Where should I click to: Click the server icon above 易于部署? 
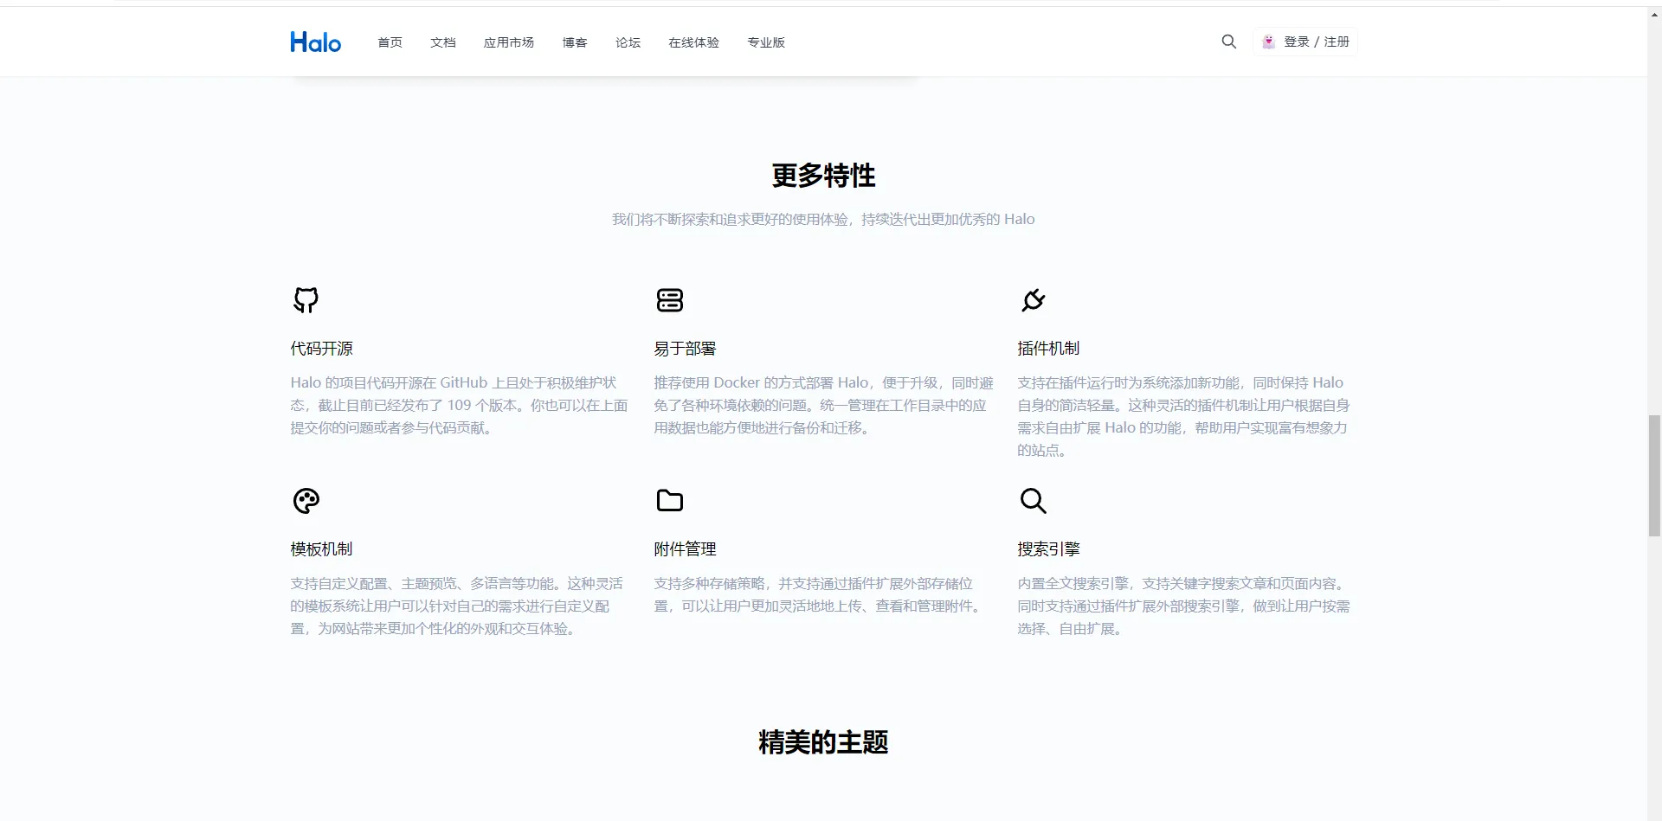pyautogui.click(x=670, y=300)
